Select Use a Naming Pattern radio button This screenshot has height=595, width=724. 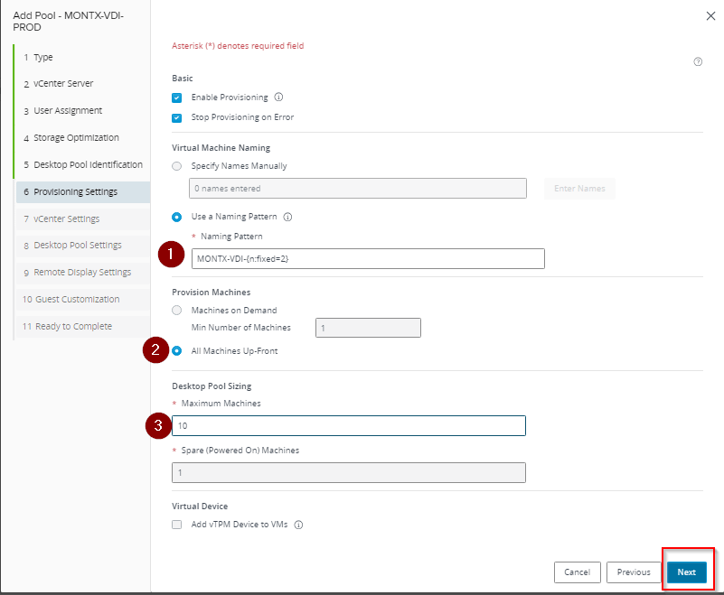177,218
